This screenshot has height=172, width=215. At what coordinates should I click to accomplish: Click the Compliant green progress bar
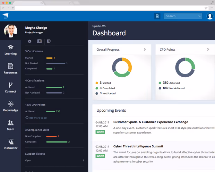pos(57,142)
